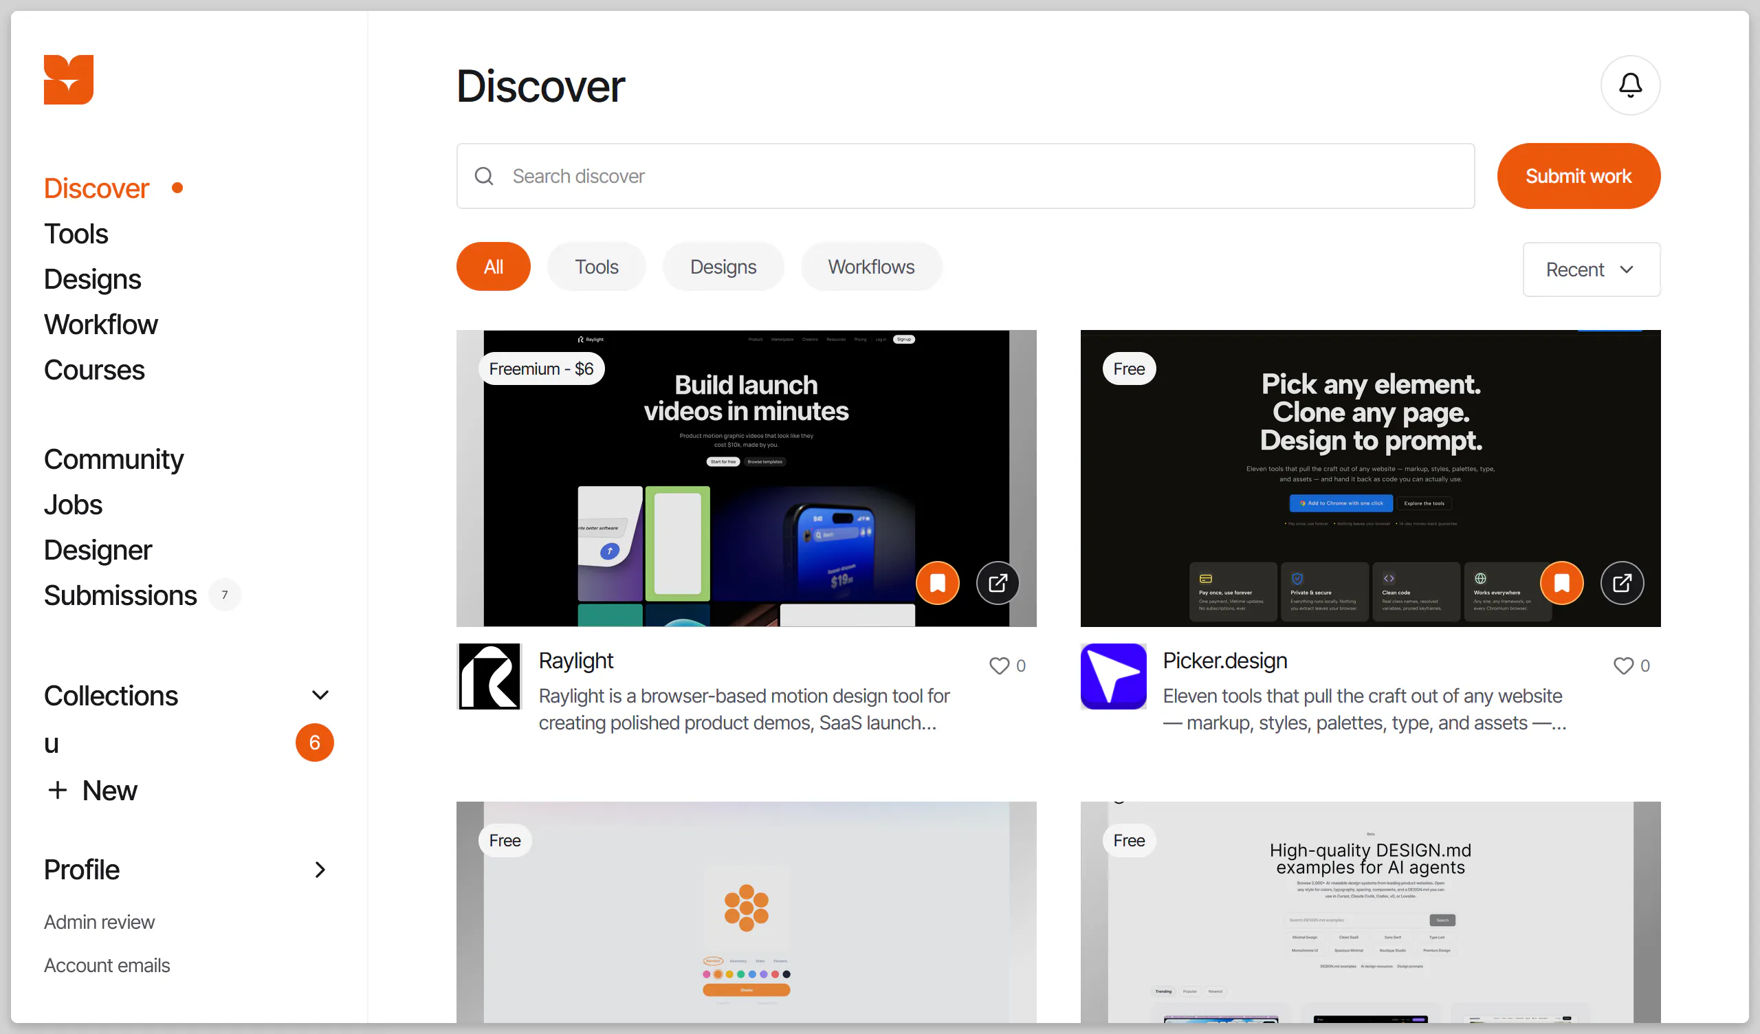Open Designer in sidebar
This screenshot has height=1034, width=1760.
point(98,551)
